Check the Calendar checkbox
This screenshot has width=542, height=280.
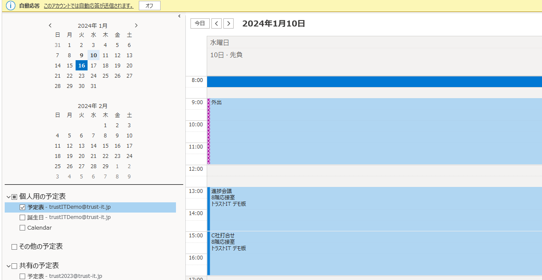23,228
